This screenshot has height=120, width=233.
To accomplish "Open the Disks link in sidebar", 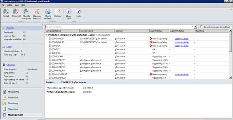I will point(9,47).
